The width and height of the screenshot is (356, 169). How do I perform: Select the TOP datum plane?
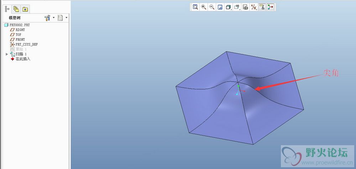pos(16,35)
